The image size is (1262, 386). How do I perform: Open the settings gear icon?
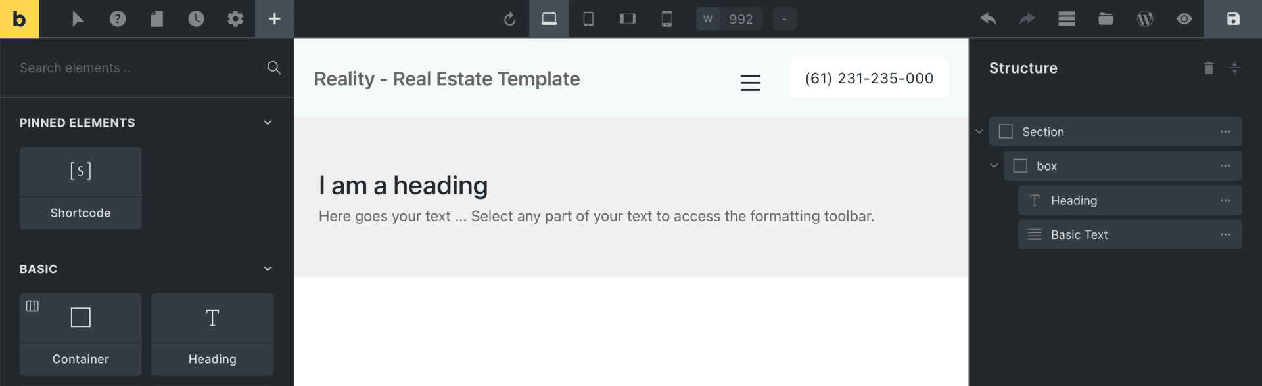[235, 19]
